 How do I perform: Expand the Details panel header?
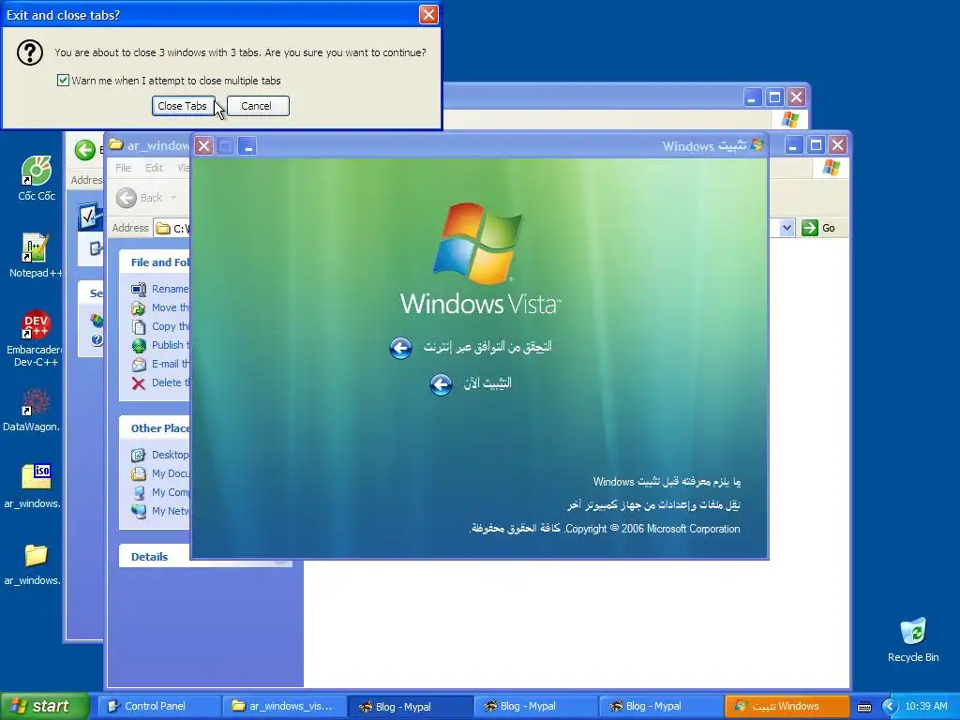(x=204, y=557)
